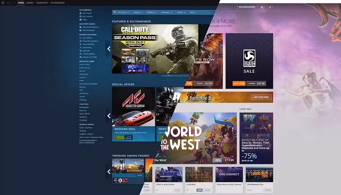Click the By Friends people icon
Viewport: 341px width, 195px height.
80,13
